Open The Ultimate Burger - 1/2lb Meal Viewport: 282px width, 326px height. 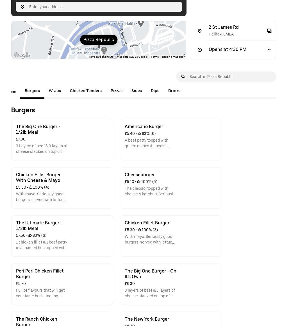[62, 236]
